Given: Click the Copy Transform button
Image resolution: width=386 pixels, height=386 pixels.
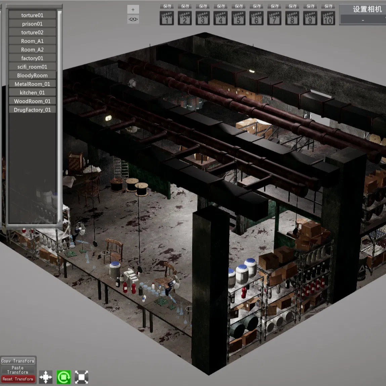Looking at the screenshot, I should point(18,361).
